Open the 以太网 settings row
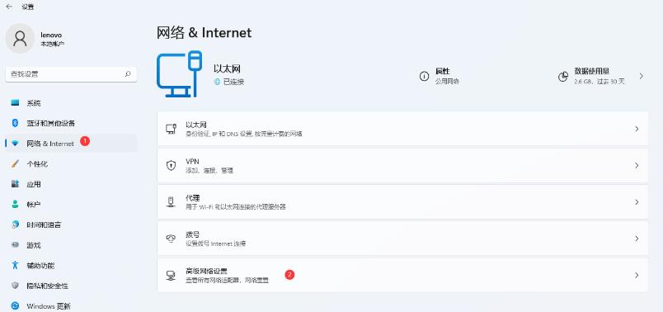The height and width of the screenshot is (312, 663). (402, 129)
